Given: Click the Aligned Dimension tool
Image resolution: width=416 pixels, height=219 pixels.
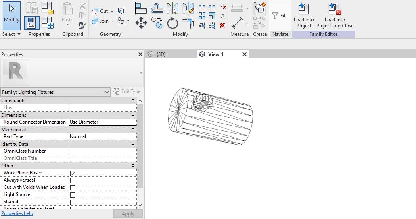Looking at the screenshot, I should (x=237, y=23).
